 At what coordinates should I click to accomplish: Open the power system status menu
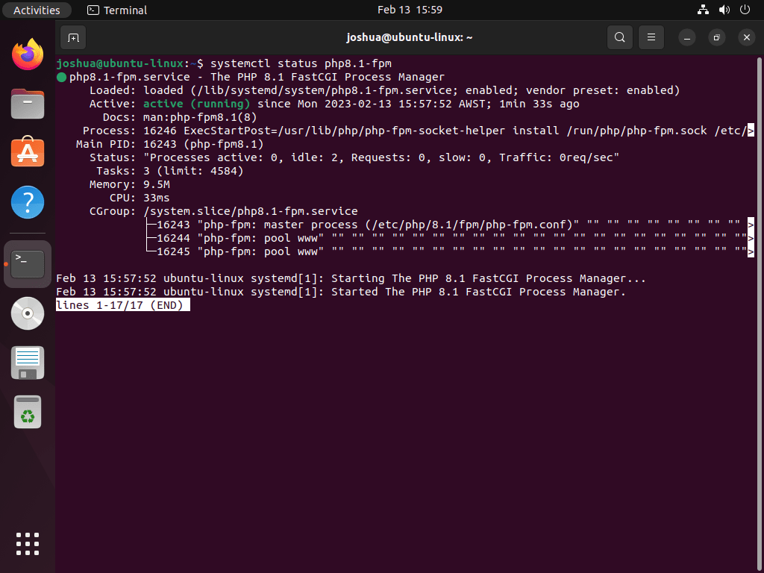pos(744,10)
